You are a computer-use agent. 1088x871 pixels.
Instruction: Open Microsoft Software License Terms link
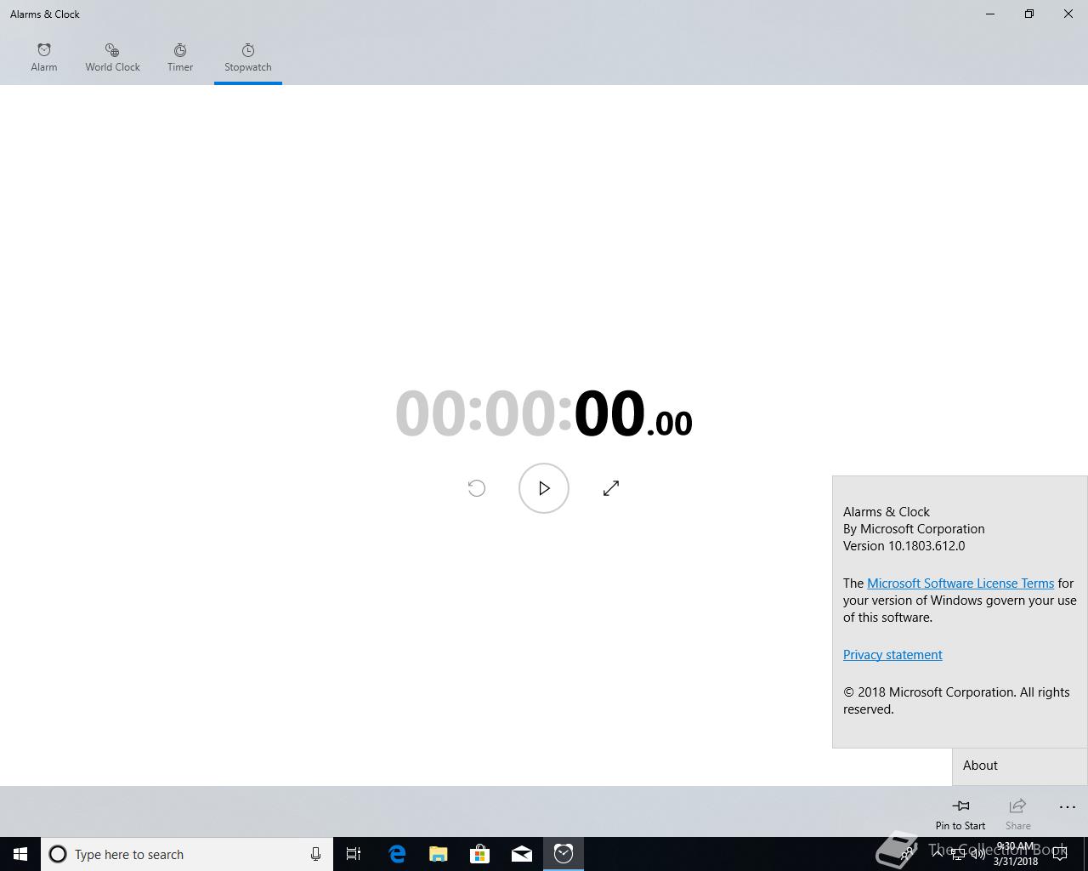click(x=960, y=584)
